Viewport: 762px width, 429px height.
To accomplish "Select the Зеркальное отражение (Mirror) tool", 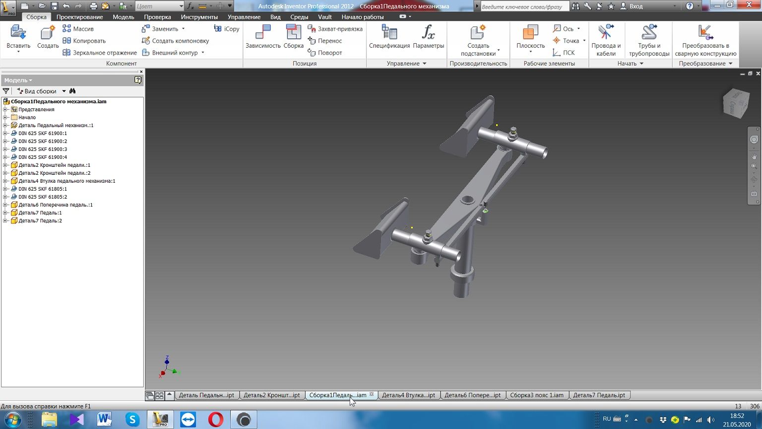I will pyautogui.click(x=99, y=53).
